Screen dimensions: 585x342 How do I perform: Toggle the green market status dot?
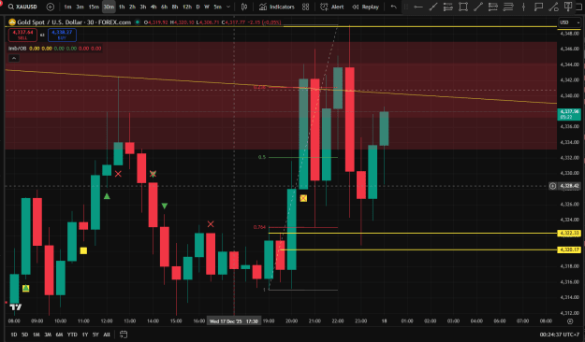(138, 22)
